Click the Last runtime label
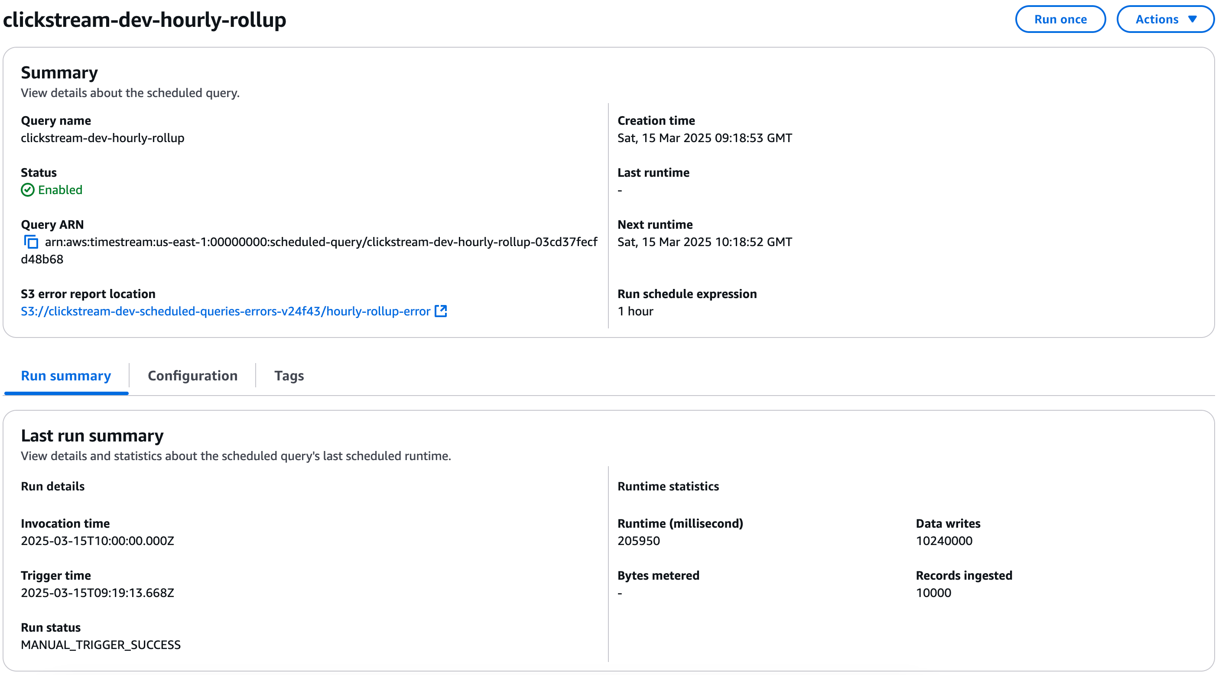1222x675 pixels. coord(653,173)
